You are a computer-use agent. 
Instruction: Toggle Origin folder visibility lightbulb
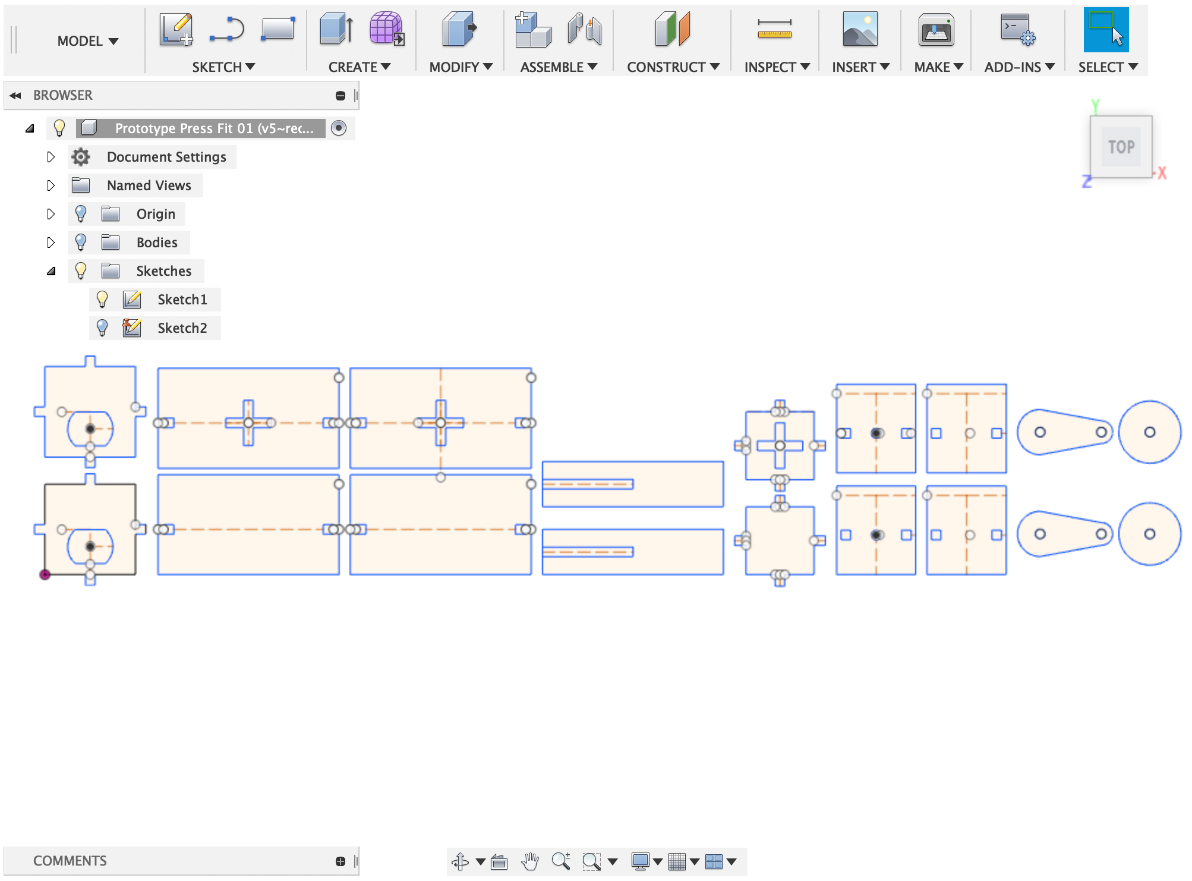click(x=81, y=214)
